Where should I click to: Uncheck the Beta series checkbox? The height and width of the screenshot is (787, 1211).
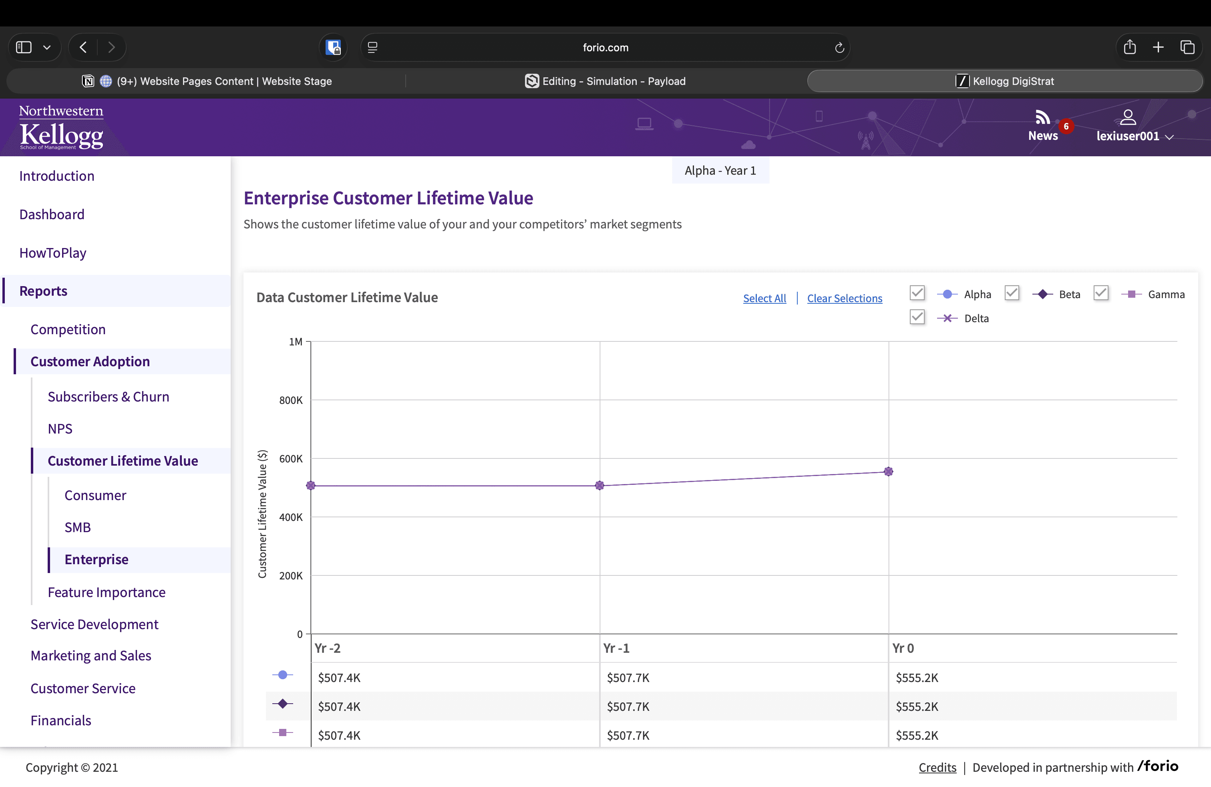(x=1012, y=293)
